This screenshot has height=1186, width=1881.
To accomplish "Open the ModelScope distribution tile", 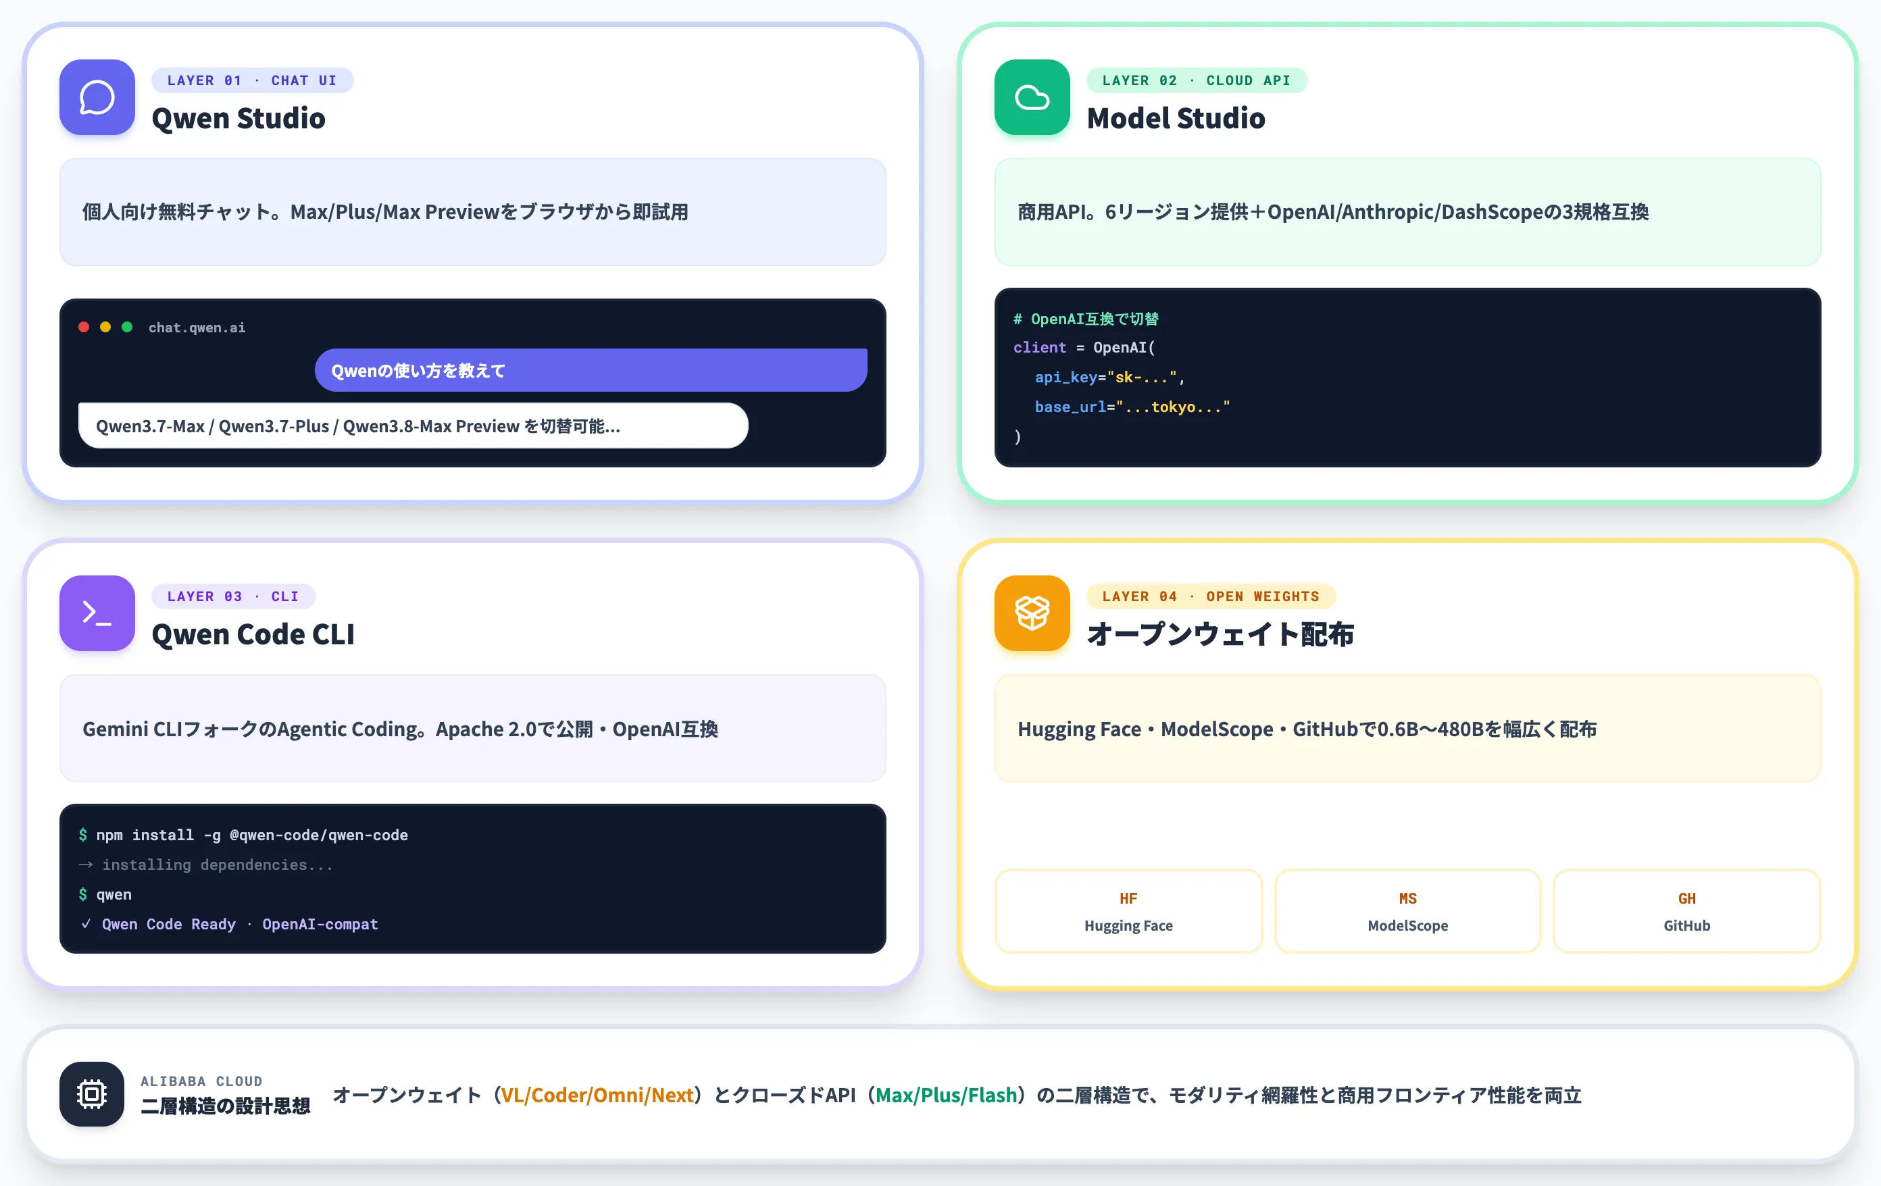I will 1407,911.
